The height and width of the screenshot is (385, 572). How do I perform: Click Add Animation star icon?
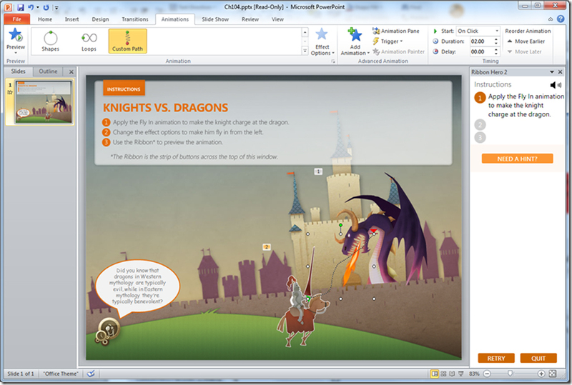coord(355,34)
